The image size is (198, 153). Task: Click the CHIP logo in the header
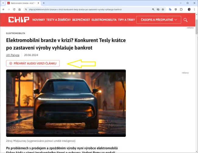pos(19,20)
